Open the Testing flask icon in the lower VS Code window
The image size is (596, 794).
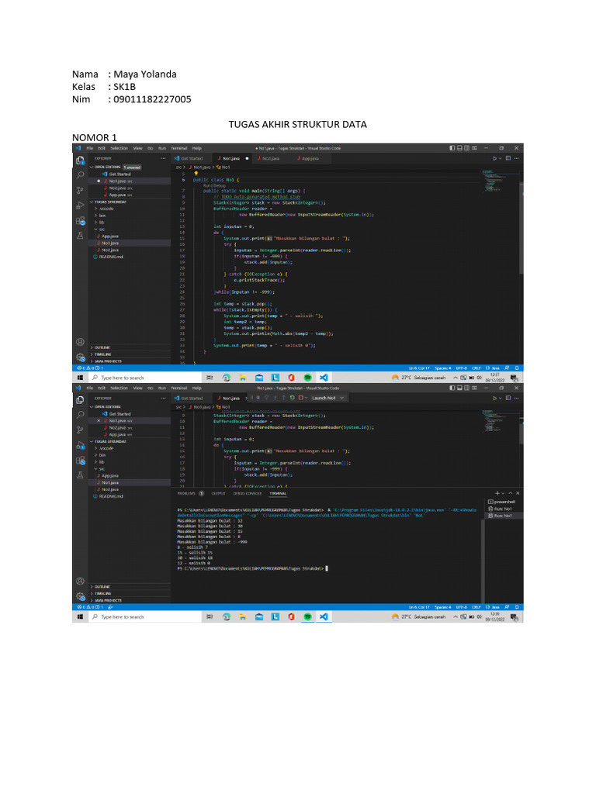[x=80, y=475]
